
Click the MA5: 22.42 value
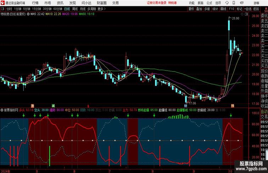click(x=38, y=14)
